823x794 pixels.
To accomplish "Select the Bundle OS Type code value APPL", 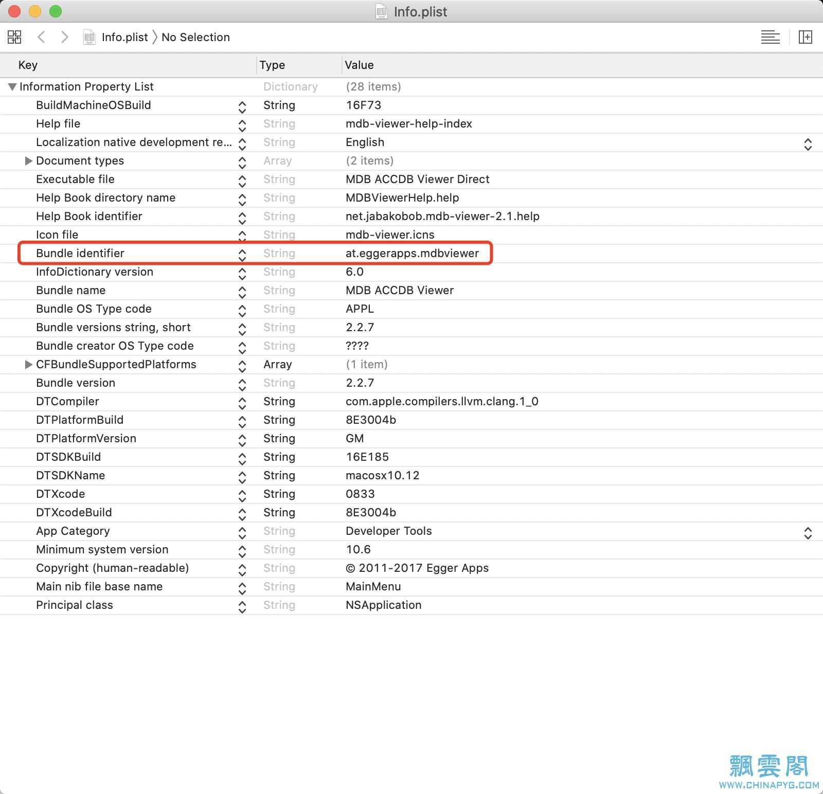I will (x=360, y=309).
